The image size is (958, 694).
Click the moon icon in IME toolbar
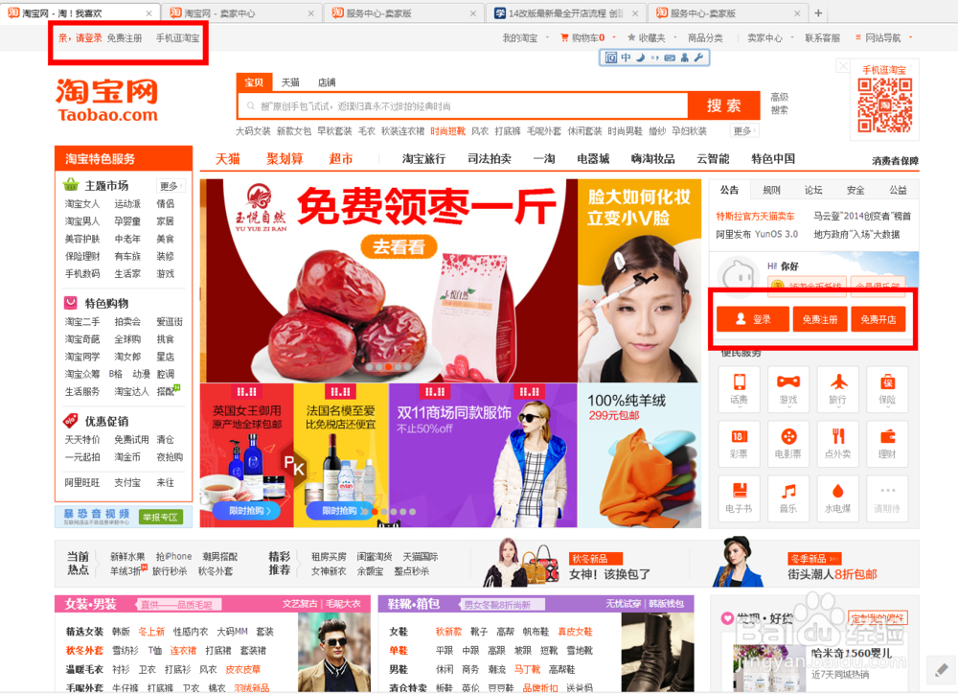coord(640,58)
